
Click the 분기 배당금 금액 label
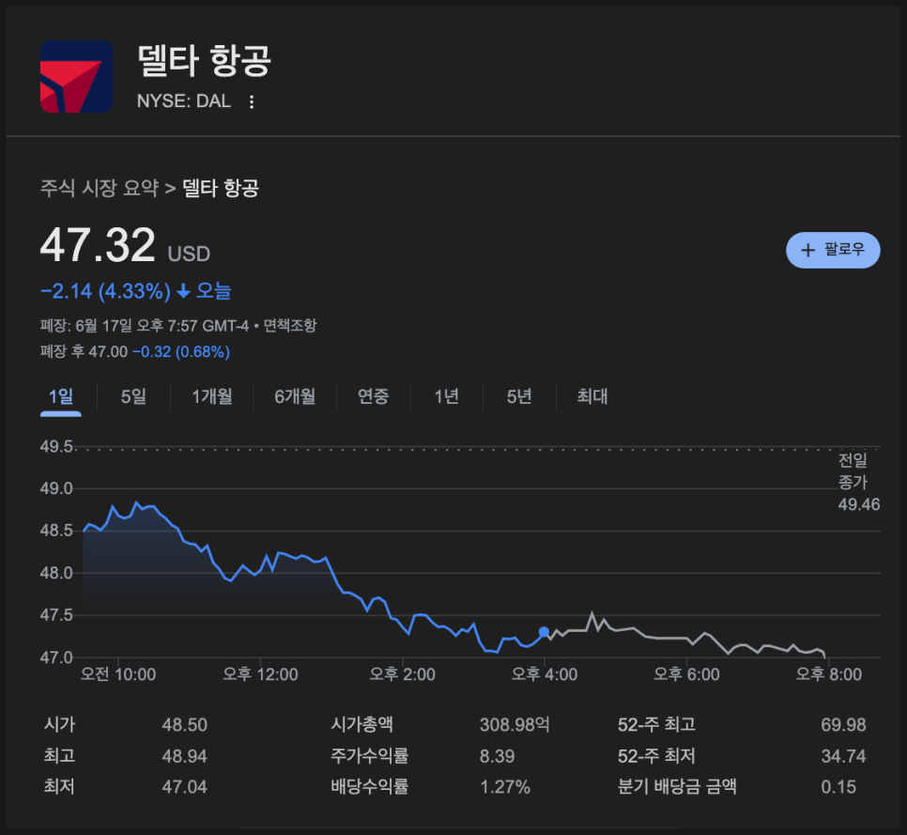(677, 786)
